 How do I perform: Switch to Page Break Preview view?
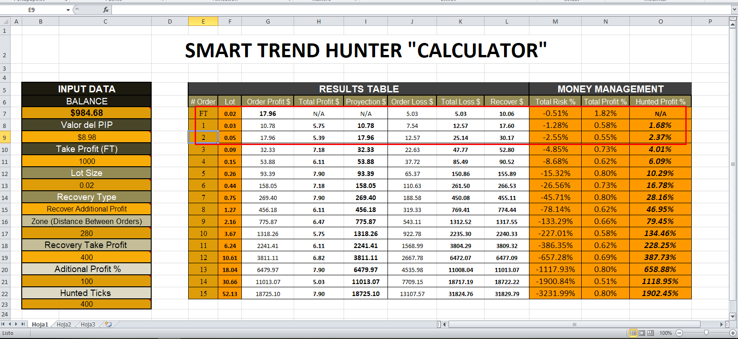651,333
